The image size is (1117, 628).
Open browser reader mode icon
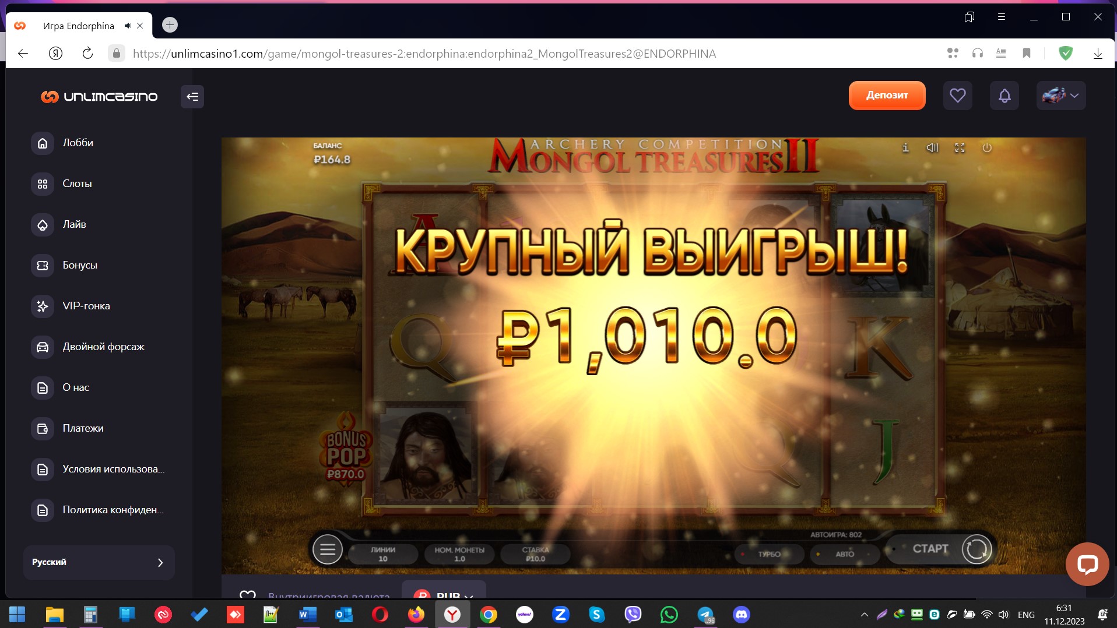tap(1001, 54)
